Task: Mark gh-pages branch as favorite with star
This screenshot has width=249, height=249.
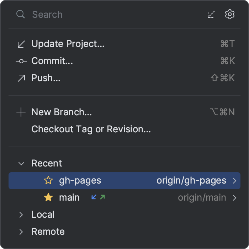Action: tap(48, 180)
